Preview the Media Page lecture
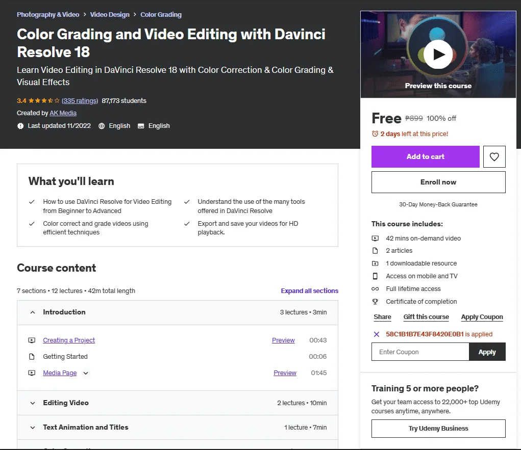The image size is (521, 450). point(285,373)
